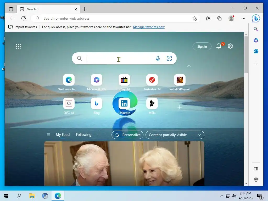Open the notifications bell
This screenshot has width=268, height=201.
pos(219,46)
